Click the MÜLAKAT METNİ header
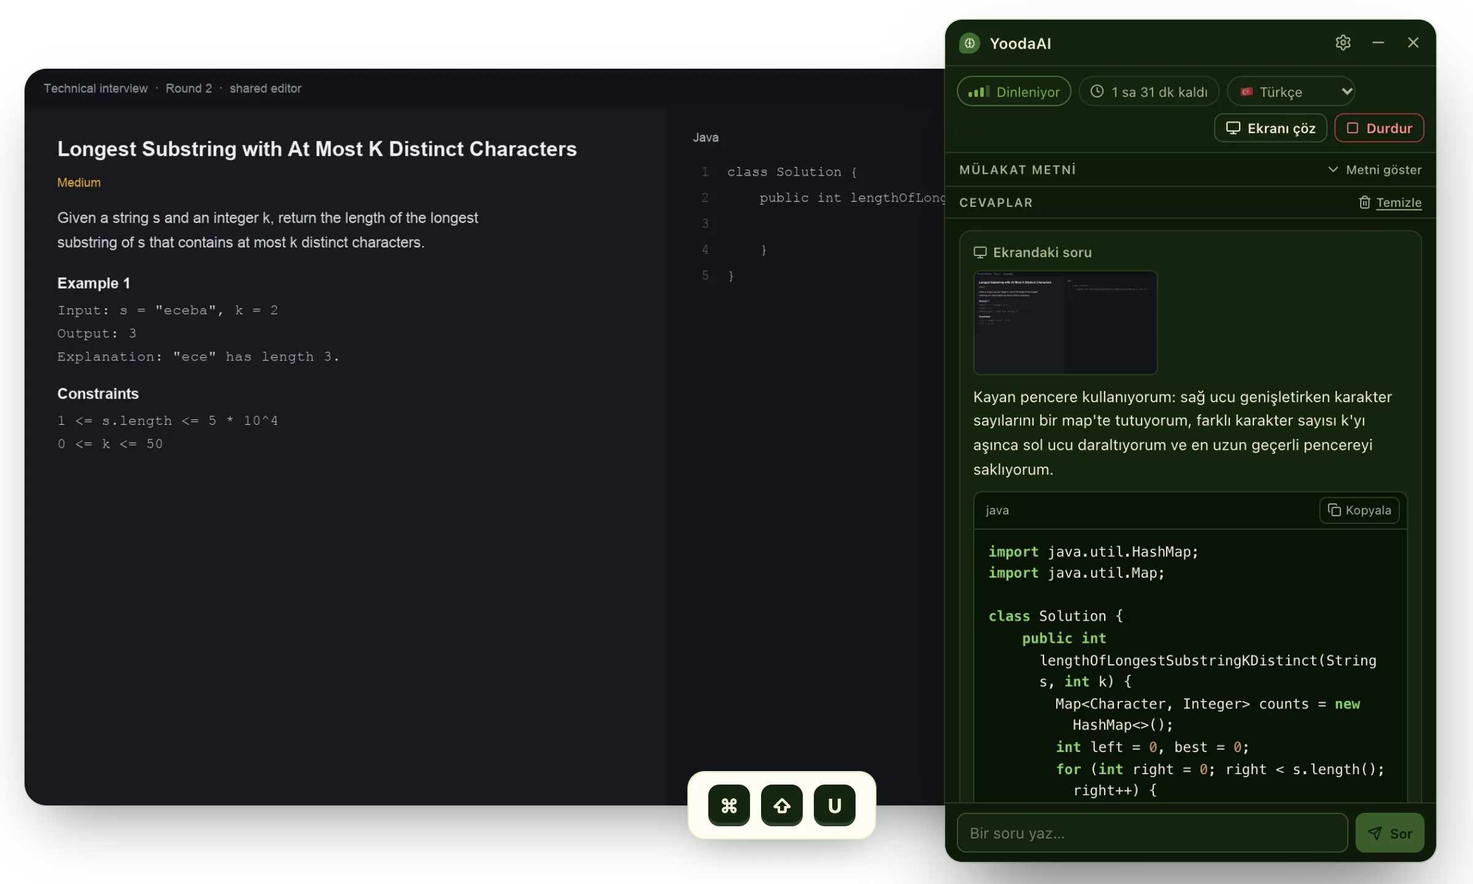Image resolution: width=1473 pixels, height=884 pixels. pyautogui.click(x=1018, y=169)
